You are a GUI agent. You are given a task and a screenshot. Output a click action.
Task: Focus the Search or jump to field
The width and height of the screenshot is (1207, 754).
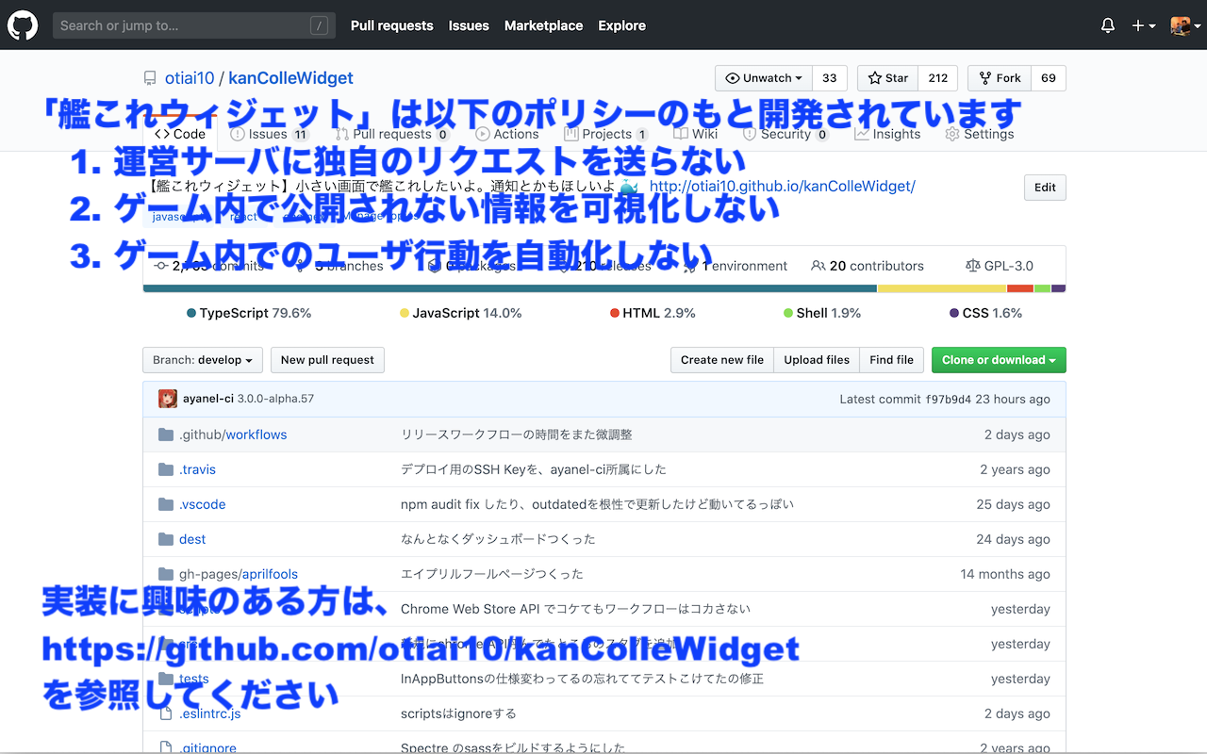[194, 25]
